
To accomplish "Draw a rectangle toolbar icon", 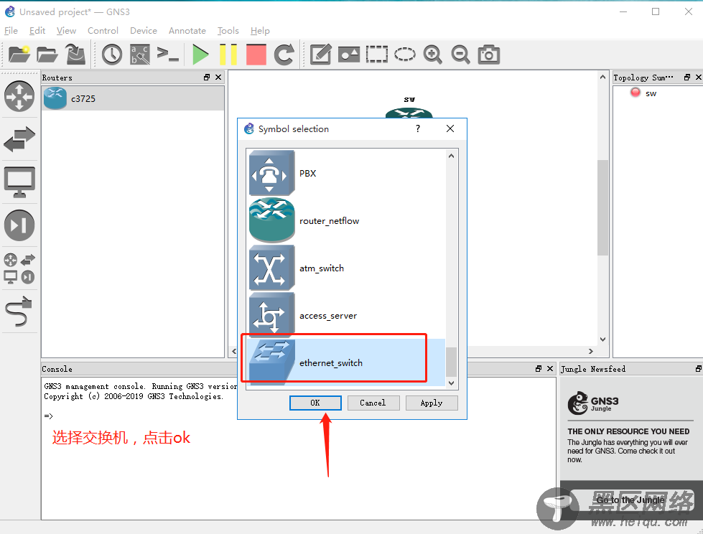I will coord(376,55).
